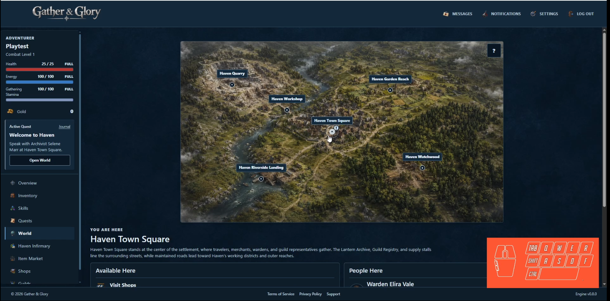Click the Open World quest button
This screenshot has width=610, height=301.
tap(40, 160)
